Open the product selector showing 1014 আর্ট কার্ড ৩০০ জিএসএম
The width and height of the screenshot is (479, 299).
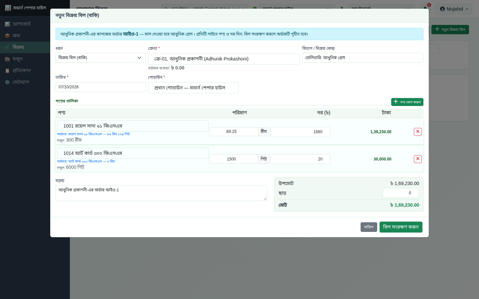133,153
